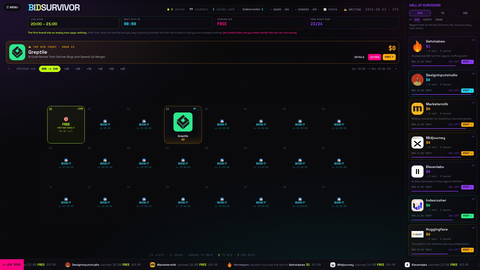Click the Midjourney icon in the live bids ticker

pos(333,265)
